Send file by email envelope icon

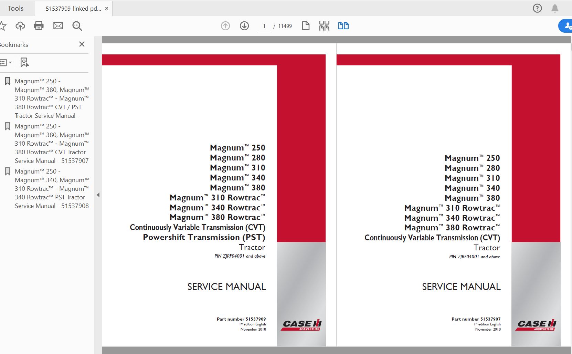click(58, 26)
